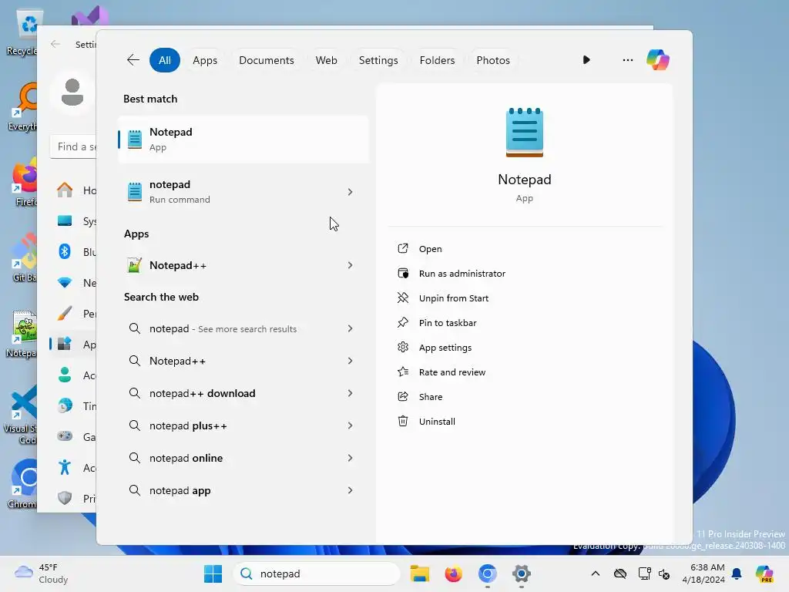
Task: Switch to the Documents filter tab
Action: (266, 60)
